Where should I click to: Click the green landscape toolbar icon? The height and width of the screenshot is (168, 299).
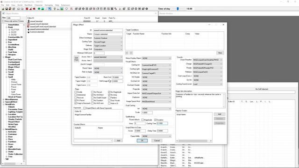click(62, 9)
